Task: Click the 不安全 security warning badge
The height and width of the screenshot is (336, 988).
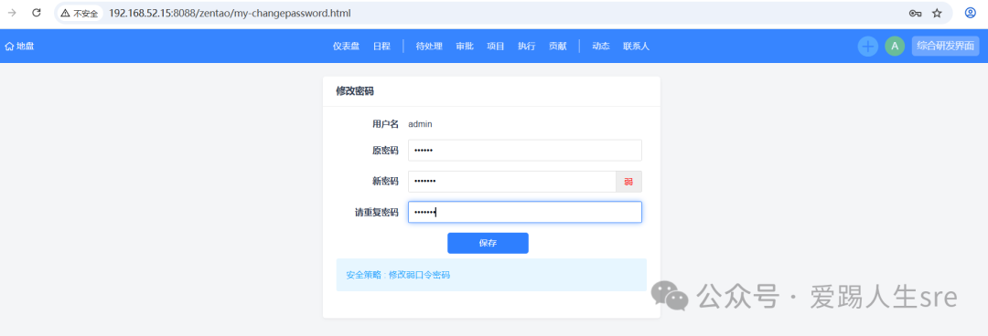Action: [x=80, y=13]
